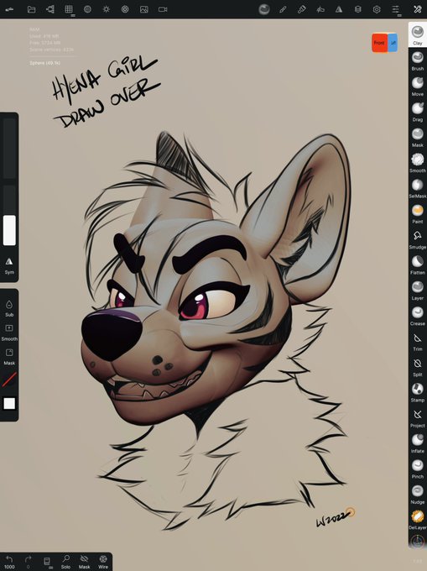Select the Smudge tool
The width and height of the screenshot is (427, 571).
(x=418, y=238)
